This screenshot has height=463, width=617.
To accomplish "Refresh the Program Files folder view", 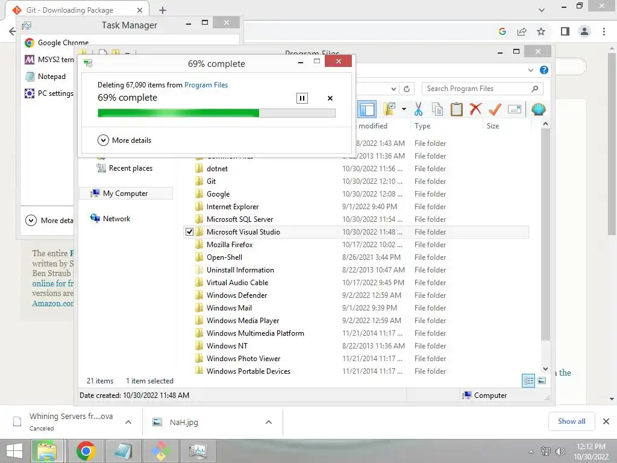I will pos(407,89).
